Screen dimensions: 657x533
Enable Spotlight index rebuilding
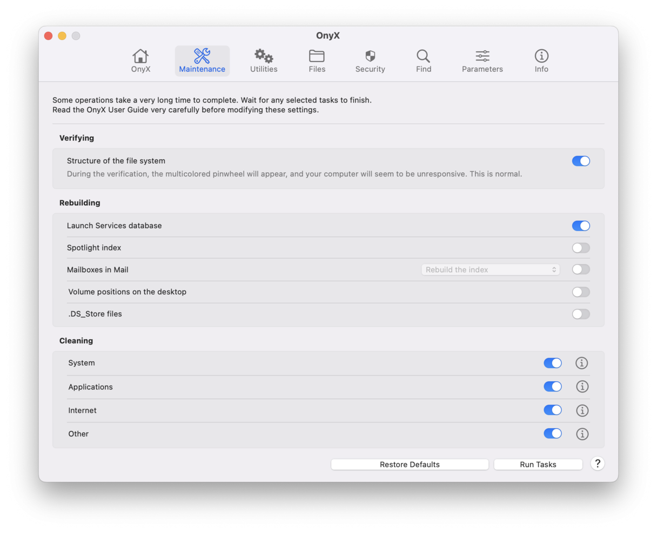[x=581, y=247]
